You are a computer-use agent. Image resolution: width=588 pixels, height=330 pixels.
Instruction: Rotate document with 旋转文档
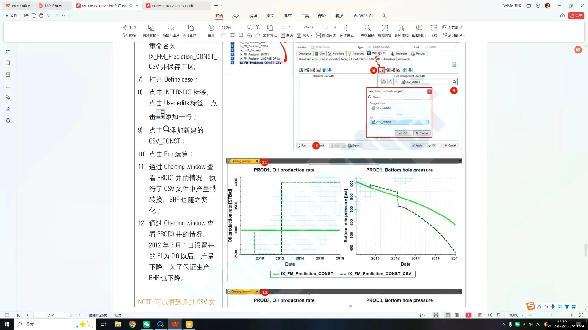click(270, 31)
